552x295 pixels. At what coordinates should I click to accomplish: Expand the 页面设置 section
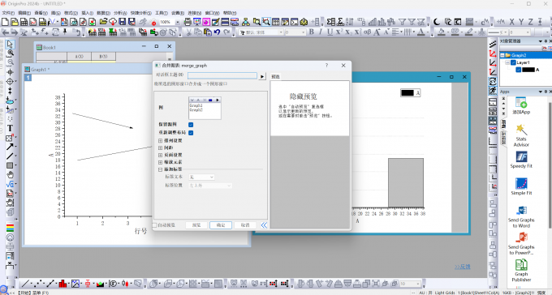[x=160, y=155]
